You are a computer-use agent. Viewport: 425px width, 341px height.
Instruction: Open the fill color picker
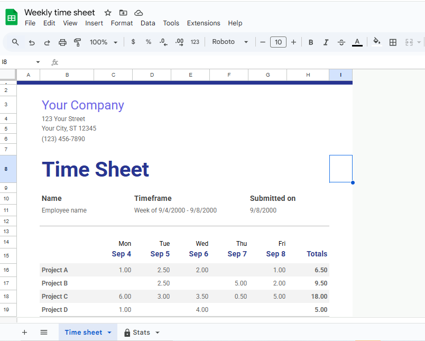[x=376, y=42]
